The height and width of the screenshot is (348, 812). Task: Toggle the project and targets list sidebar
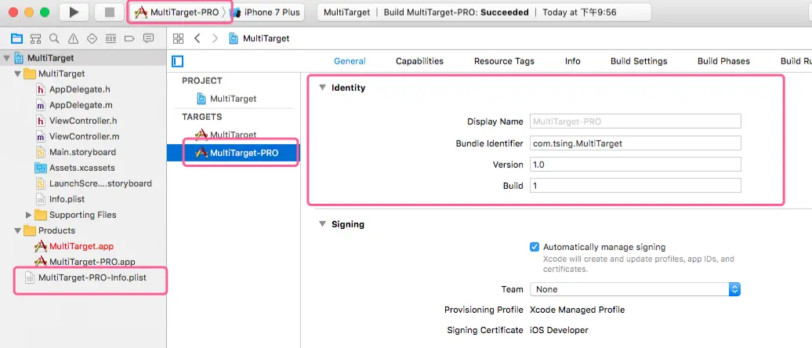[178, 62]
